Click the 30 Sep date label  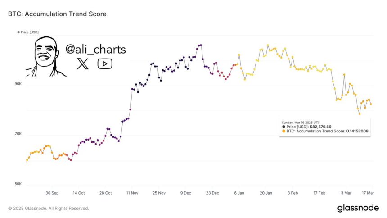(x=52, y=193)
